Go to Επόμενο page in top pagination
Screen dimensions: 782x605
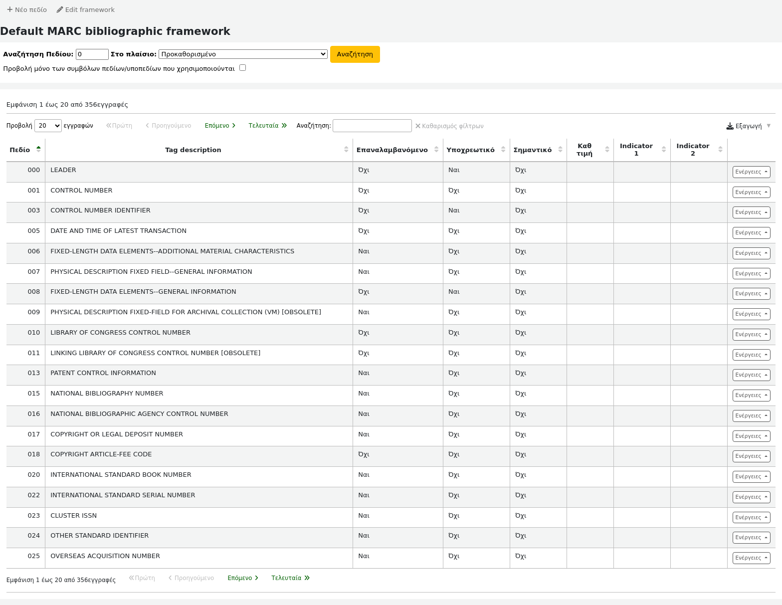click(220, 126)
